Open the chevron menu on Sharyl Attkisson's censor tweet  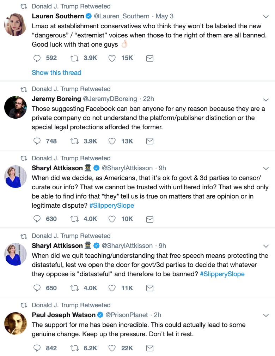tap(267, 168)
